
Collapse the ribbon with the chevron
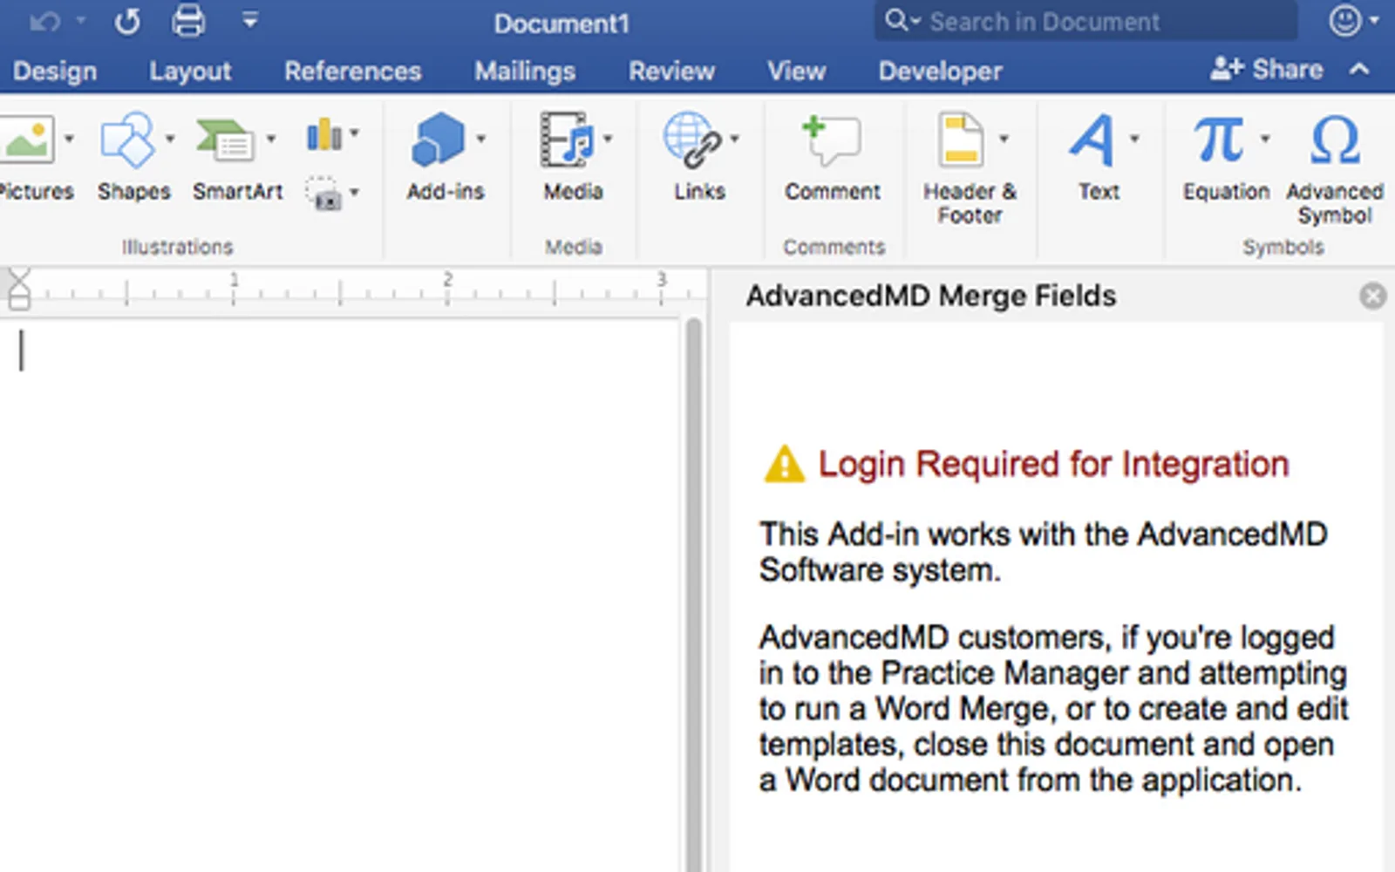[x=1359, y=69]
